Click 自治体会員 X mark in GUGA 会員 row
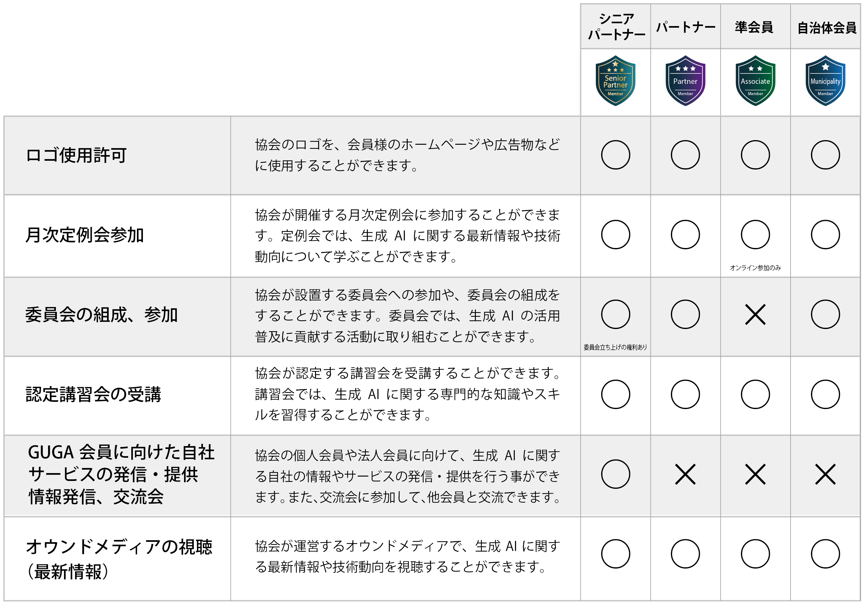Viewport: 865px width, 604px height. [825, 474]
